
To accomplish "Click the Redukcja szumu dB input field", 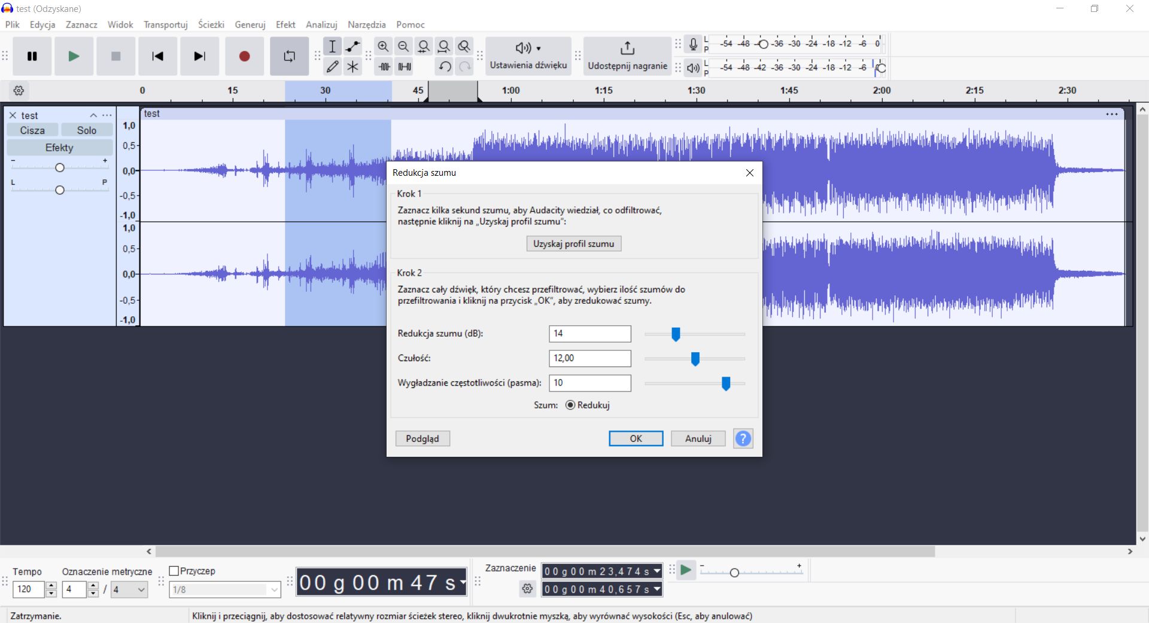I will pyautogui.click(x=589, y=334).
